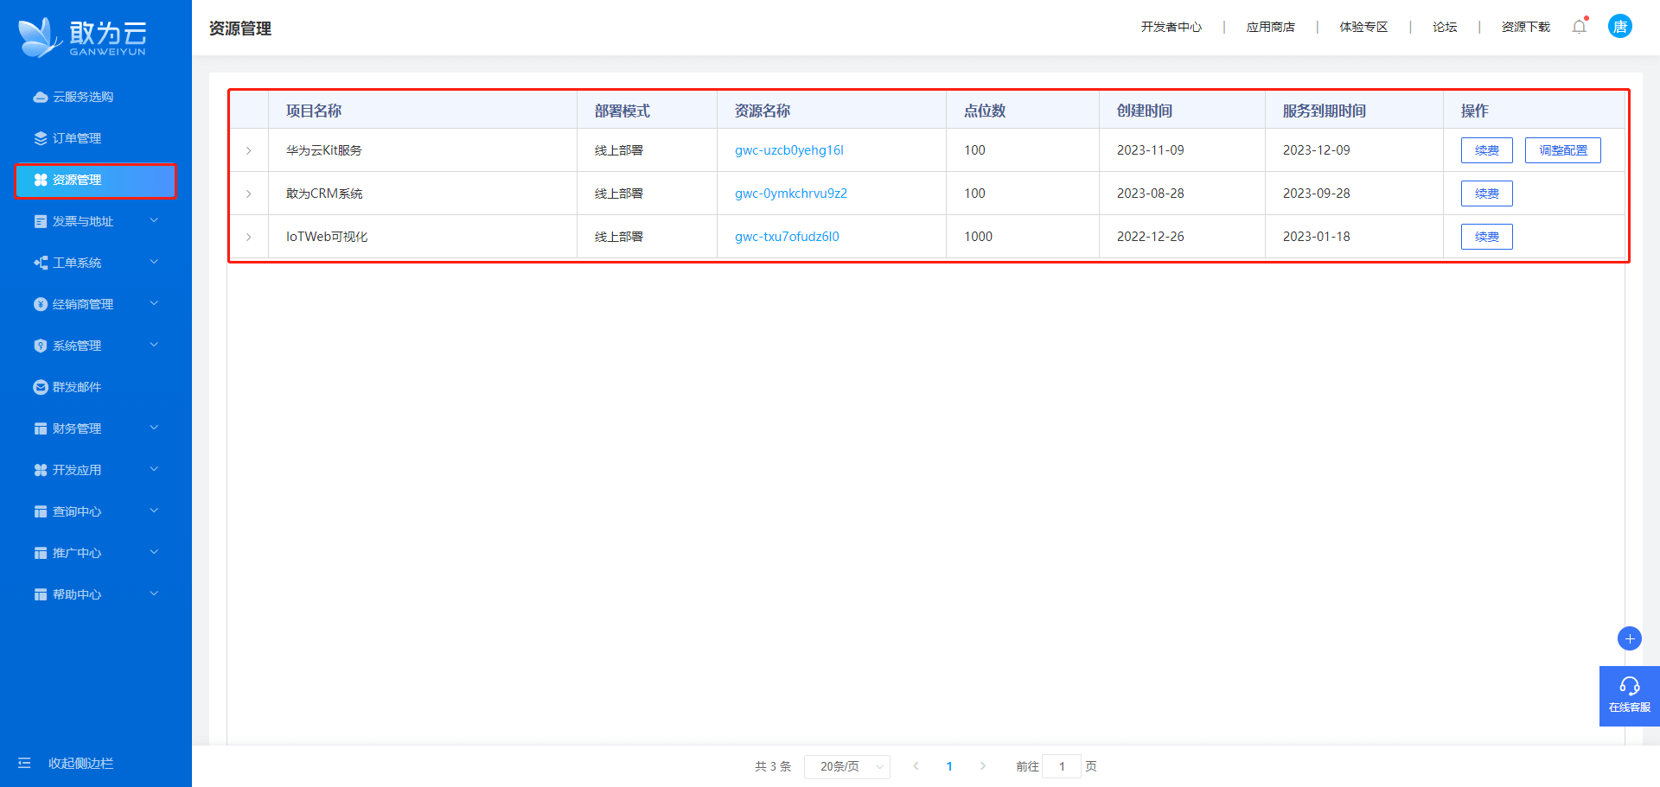Click the notification bell icon
This screenshot has width=1660, height=787.
click(x=1579, y=27)
